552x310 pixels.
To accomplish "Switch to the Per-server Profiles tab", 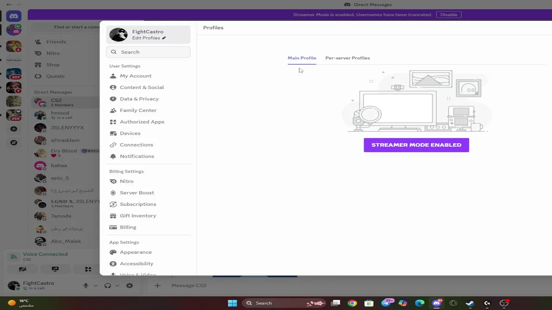I will 348,58.
